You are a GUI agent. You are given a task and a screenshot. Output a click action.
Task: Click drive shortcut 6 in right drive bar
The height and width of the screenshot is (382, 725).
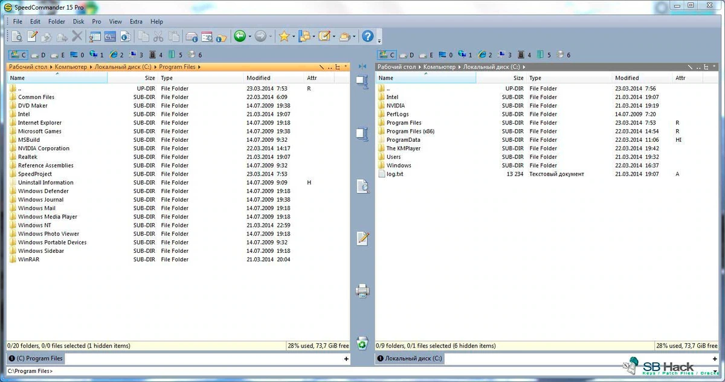point(564,55)
